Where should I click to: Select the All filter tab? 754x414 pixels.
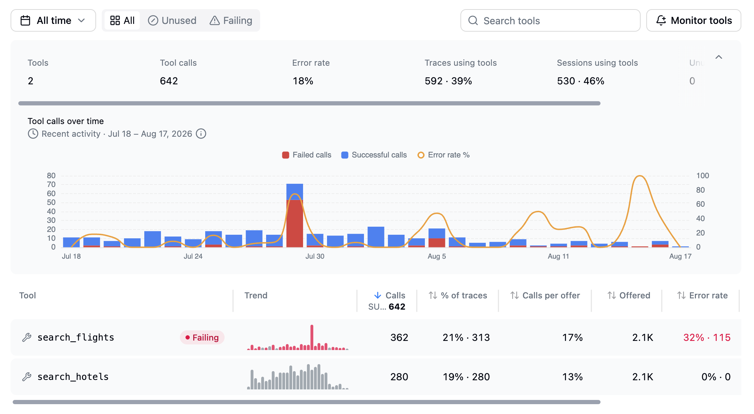point(122,20)
